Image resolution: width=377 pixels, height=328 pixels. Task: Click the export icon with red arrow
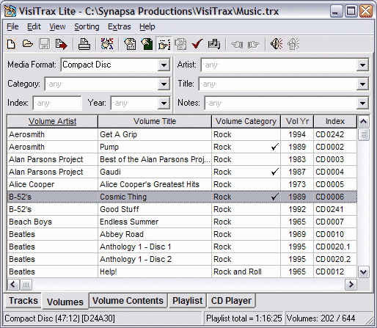pos(61,44)
